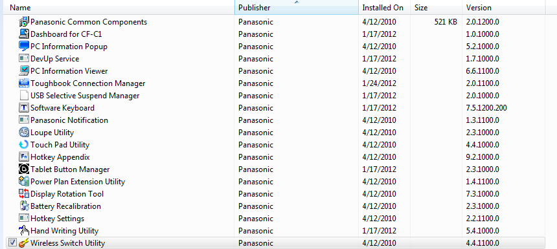557x249 pixels.
Task: Select Display Rotation Tool program name
Action: coord(67,193)
